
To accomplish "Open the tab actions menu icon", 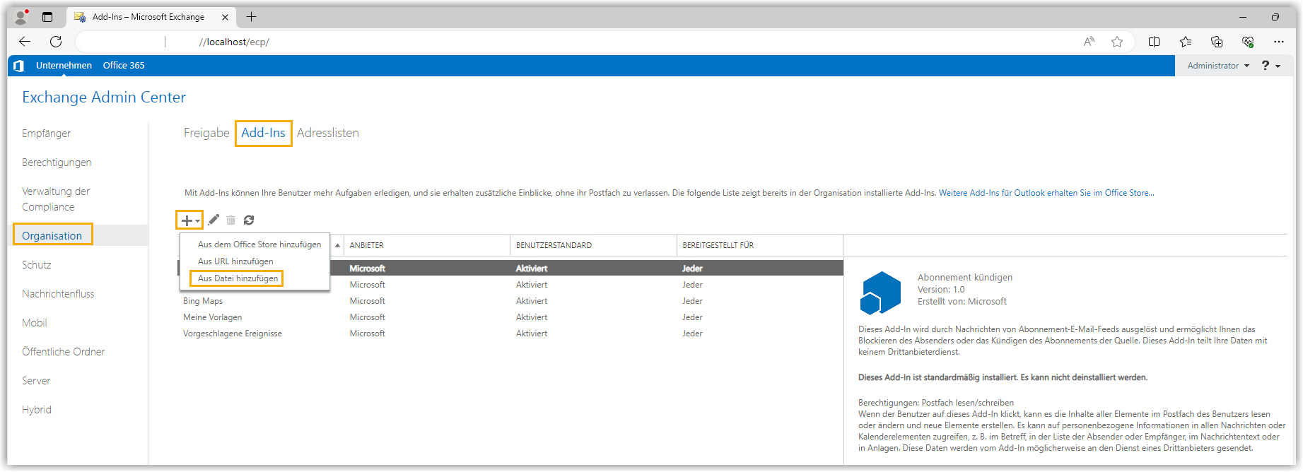I will (x=47, y=17).
